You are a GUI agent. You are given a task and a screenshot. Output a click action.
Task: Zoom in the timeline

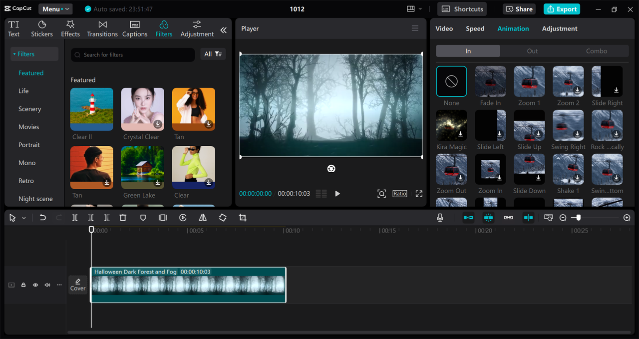(627, 218)
